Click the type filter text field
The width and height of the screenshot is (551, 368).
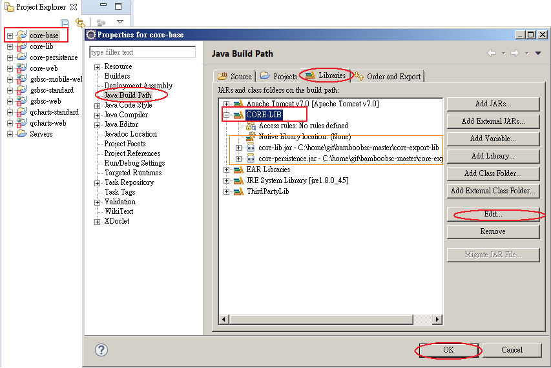tap(142, 52)
